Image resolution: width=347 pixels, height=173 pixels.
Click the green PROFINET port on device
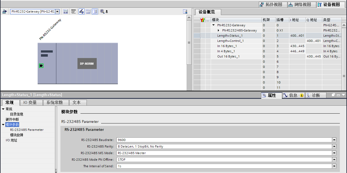coord(41,66)
